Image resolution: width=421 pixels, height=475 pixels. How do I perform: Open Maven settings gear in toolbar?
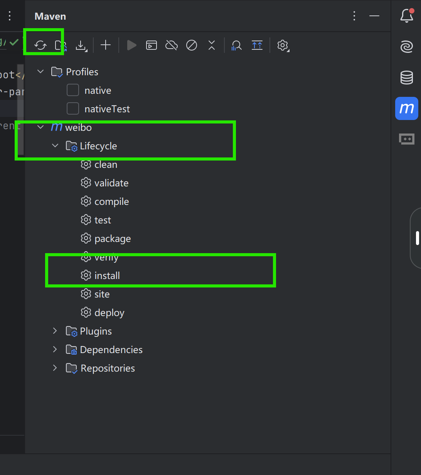coord(283,46)
